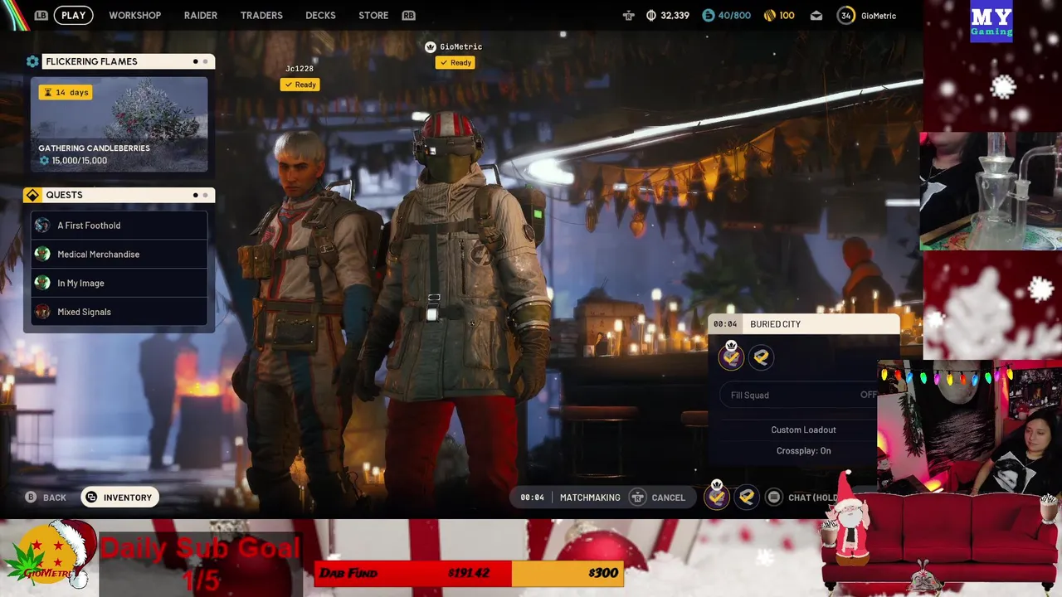Click the Dab Fund progress bar
The height and width of the screenshot is (597, 1062).
point(468,573)
